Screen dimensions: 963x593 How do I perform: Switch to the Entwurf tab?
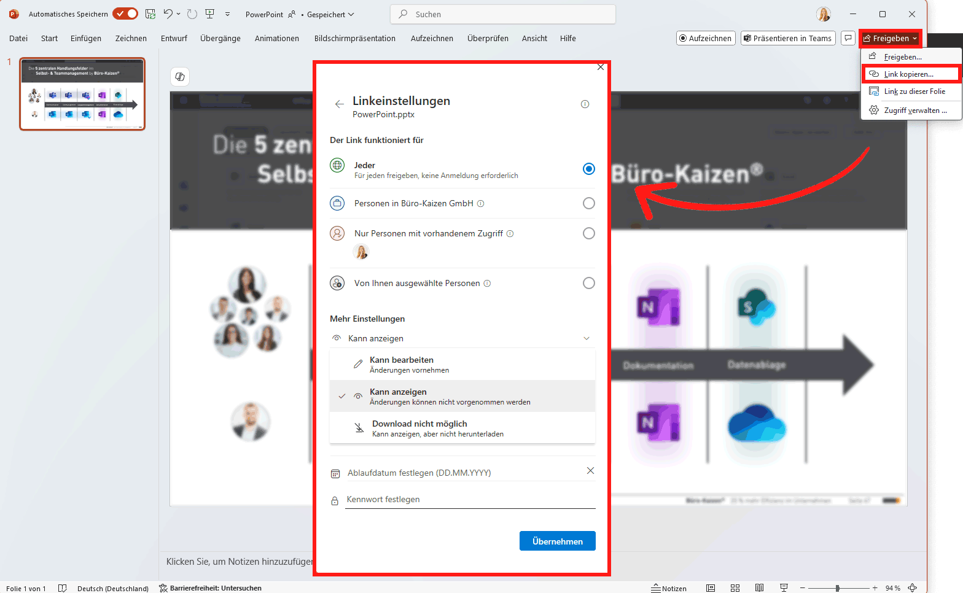174,38
